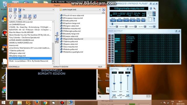Click the blue file icon next to song title
187x105 pixels.
[151, 8]
